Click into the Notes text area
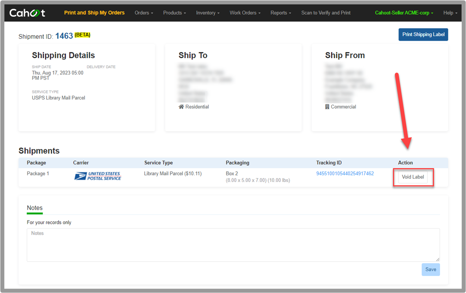Image resolution: width=466 pixels, height=293 pixels. pos(233,245)
